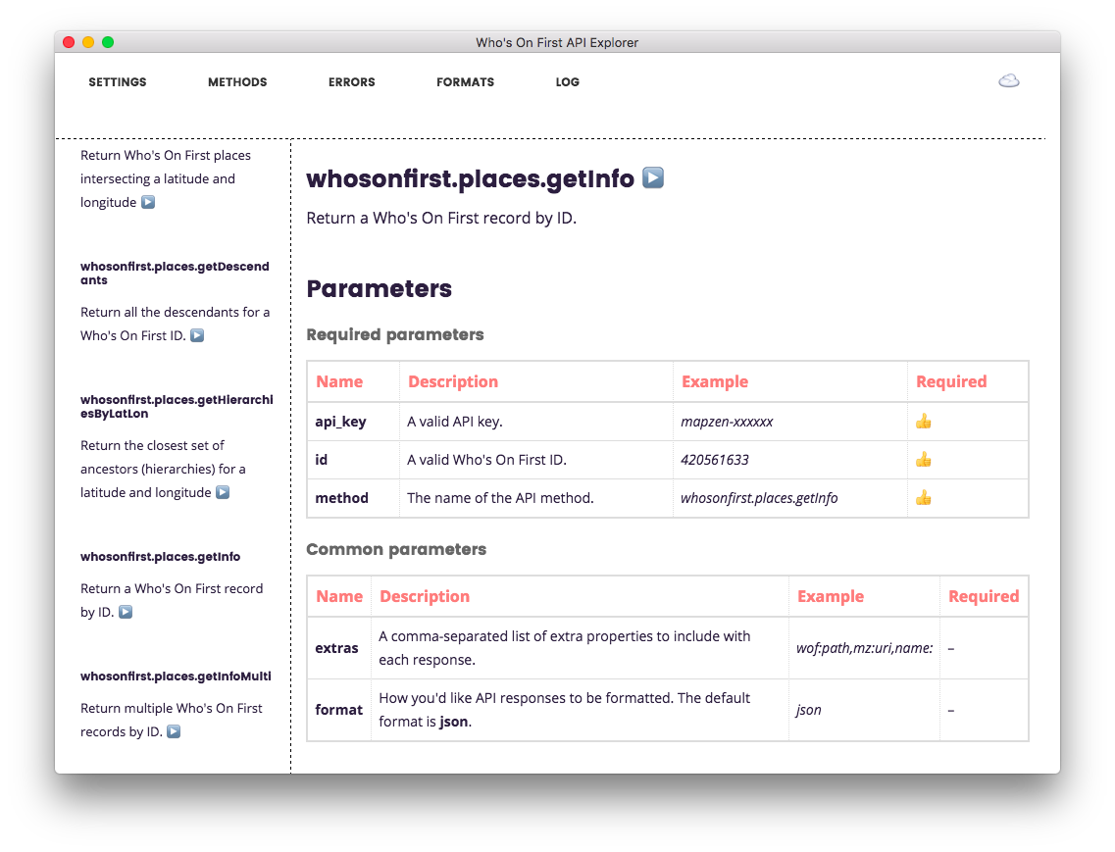Viewport: 1115px width, 852px height.
Task: Select whosonfirst.places.getDescendants in sidebar
Action: coord(175,274)
